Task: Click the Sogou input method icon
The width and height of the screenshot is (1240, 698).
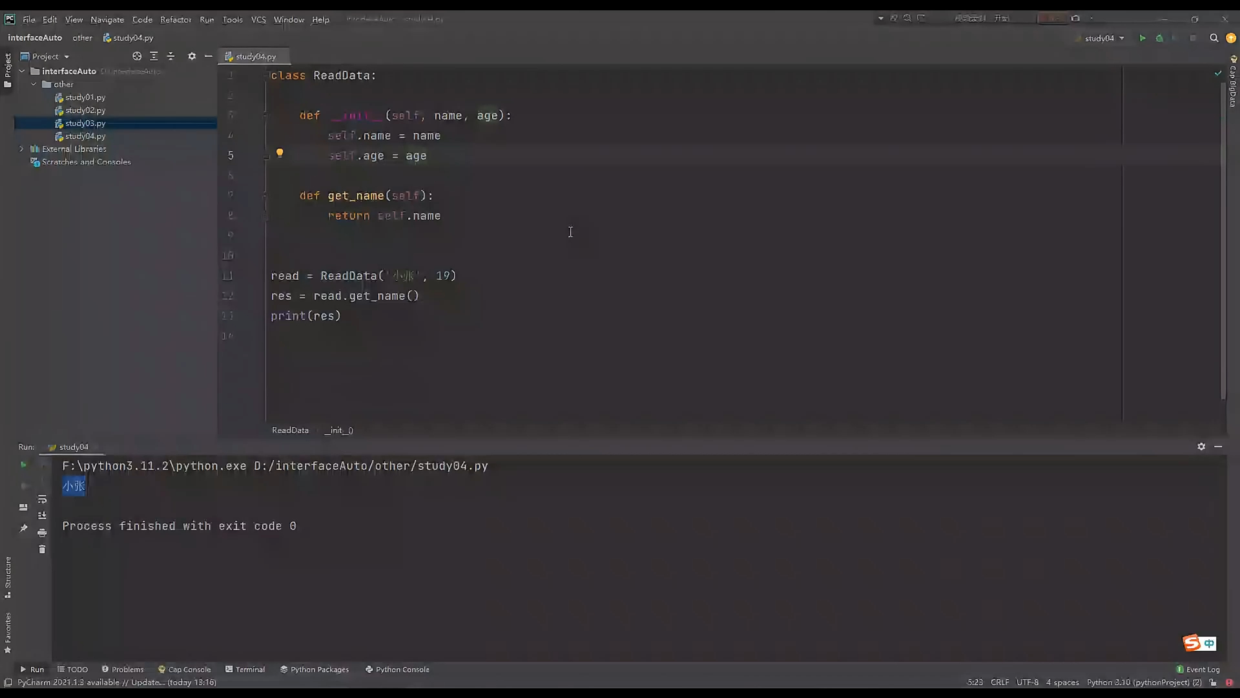Action: coord(1192,643)
